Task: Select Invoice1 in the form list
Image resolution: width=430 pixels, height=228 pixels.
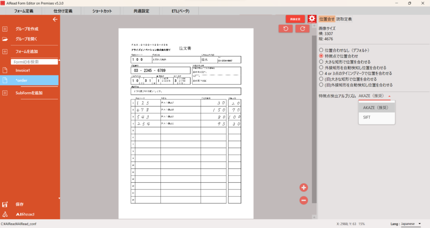Action: pos(23,70)
